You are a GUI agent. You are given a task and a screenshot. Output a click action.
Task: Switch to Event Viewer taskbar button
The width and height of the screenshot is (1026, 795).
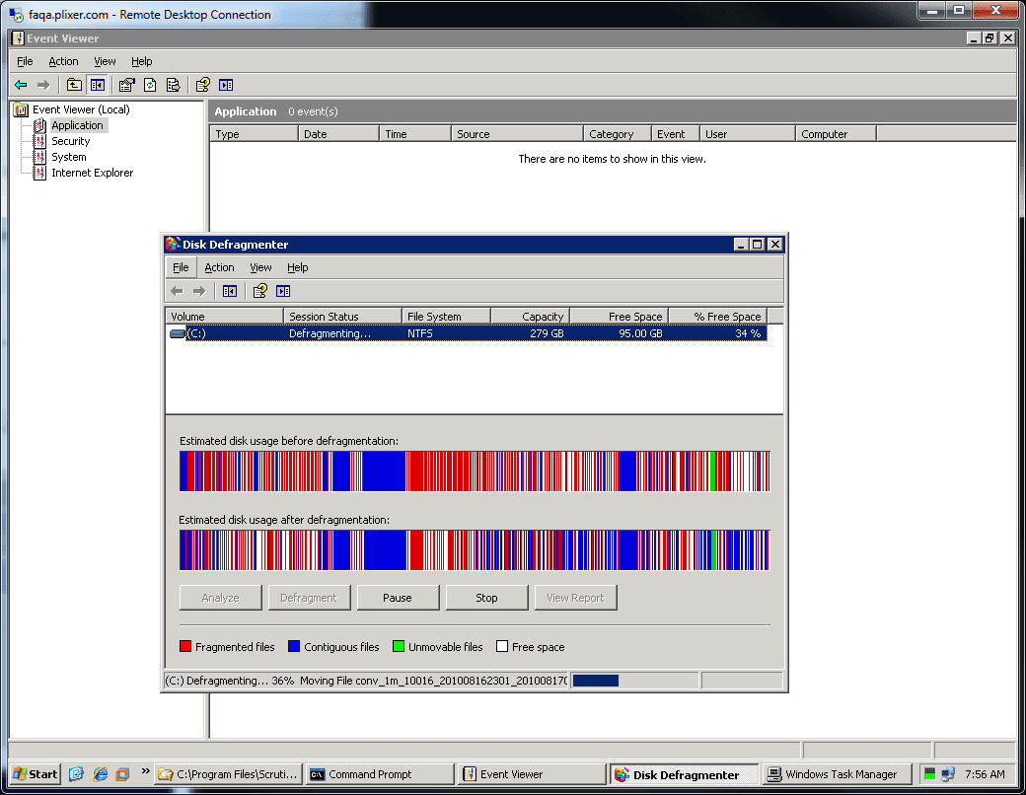click(532, 774)
